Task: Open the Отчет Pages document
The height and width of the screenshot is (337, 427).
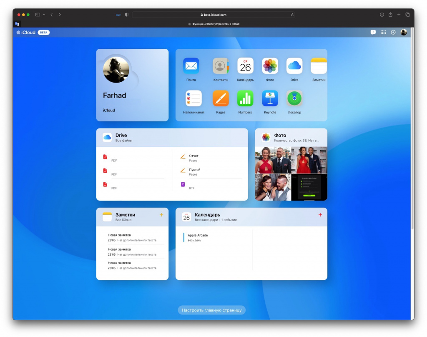Action: click(x=211, y=158)
